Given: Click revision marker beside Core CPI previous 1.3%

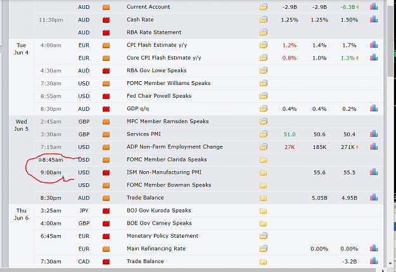Looking at the screenshot, I should [357, 58].
